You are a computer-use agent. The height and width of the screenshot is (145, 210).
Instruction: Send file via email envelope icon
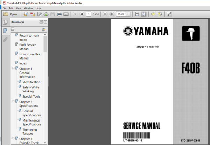click(66, 14)
